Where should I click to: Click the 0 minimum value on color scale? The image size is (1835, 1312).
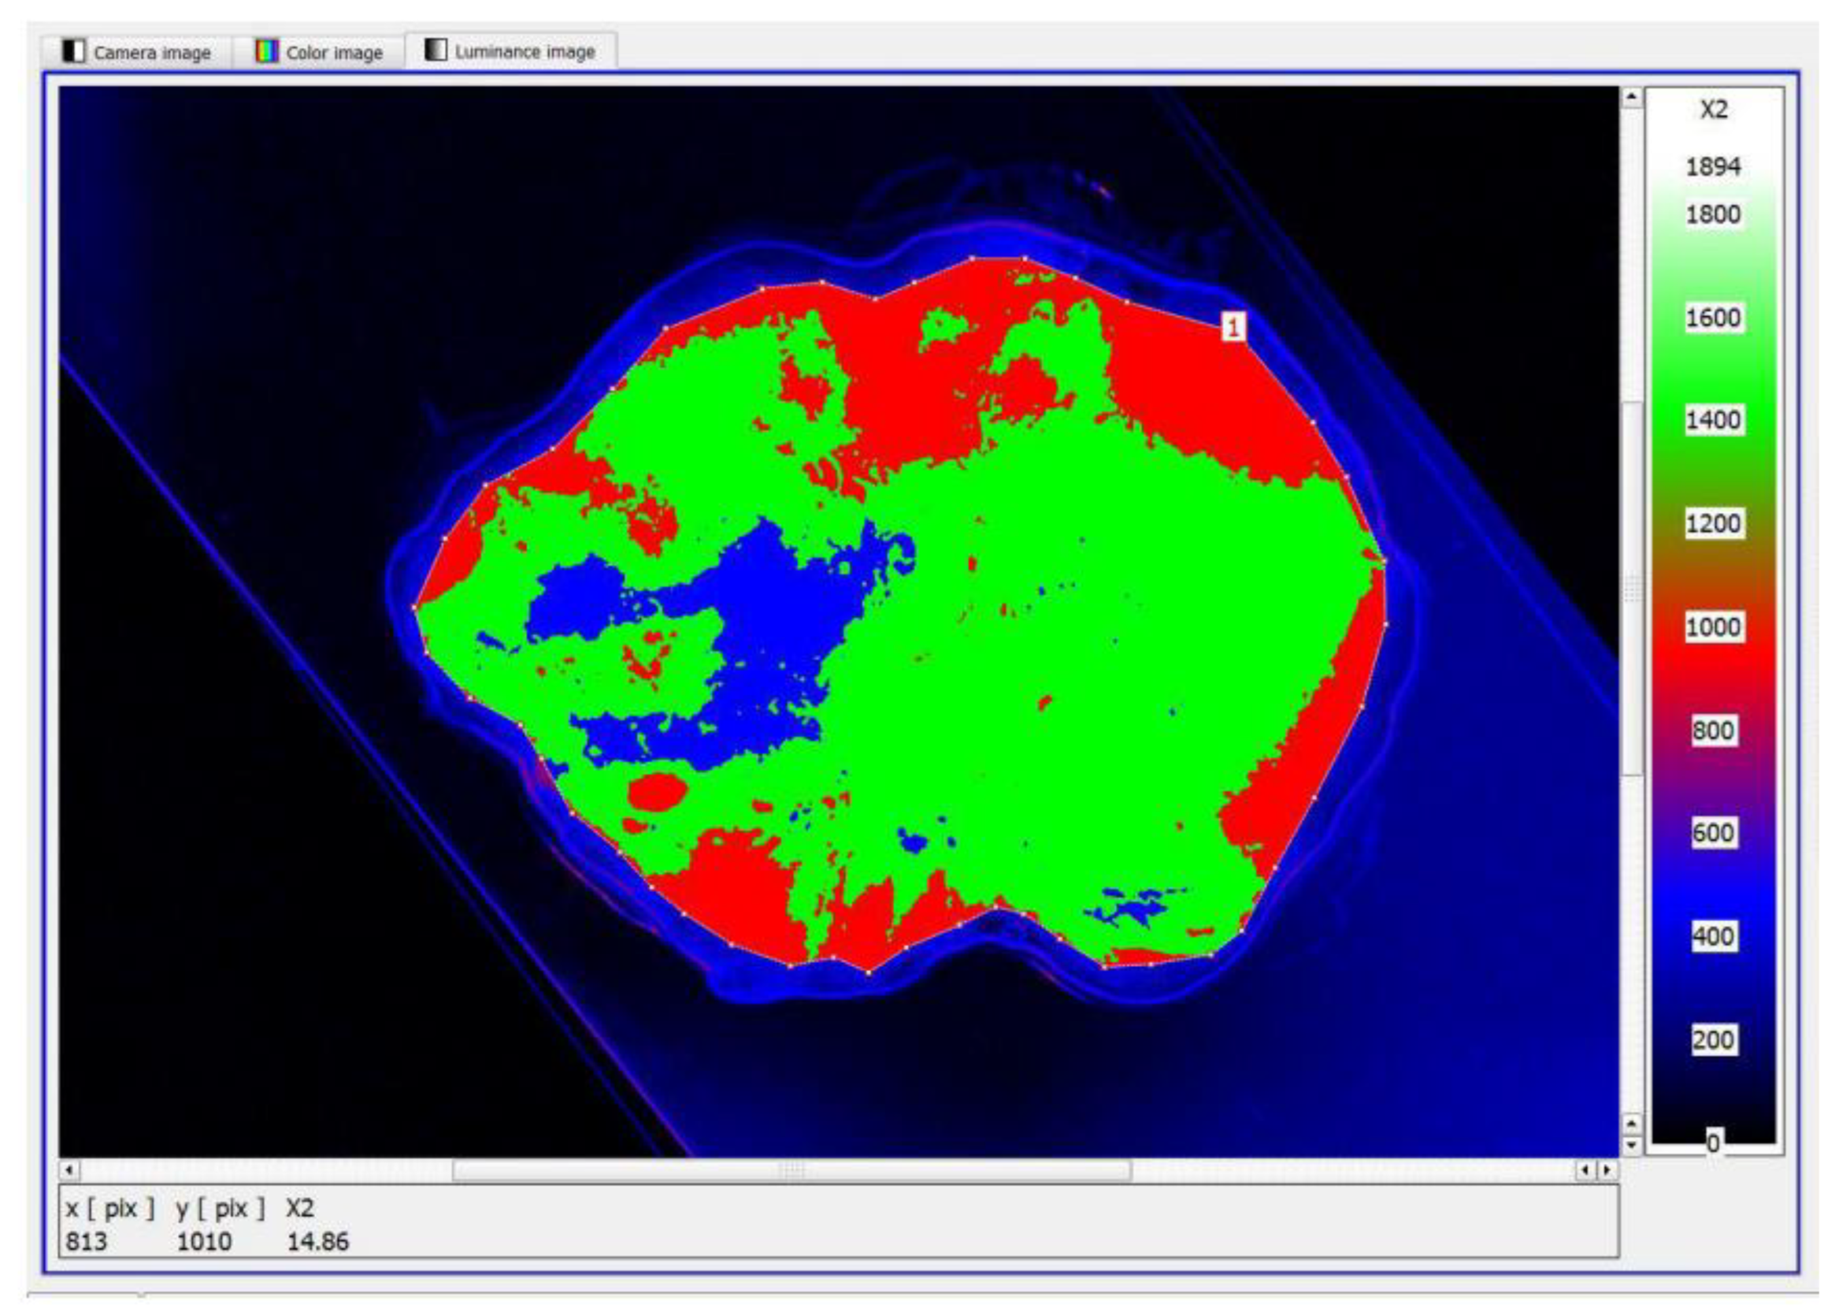[x=1713, y=1142]
